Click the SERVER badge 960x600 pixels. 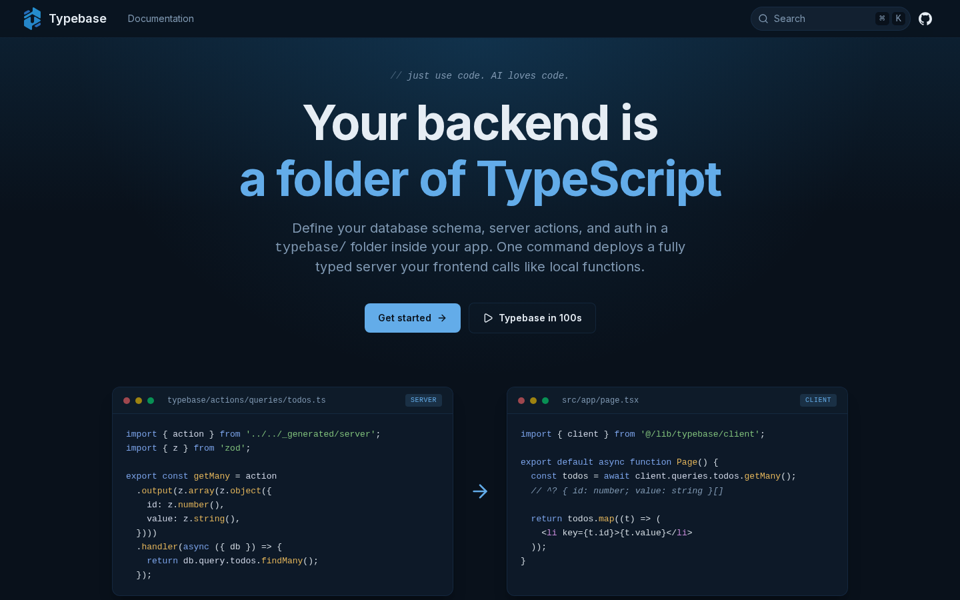pos(423,400)
